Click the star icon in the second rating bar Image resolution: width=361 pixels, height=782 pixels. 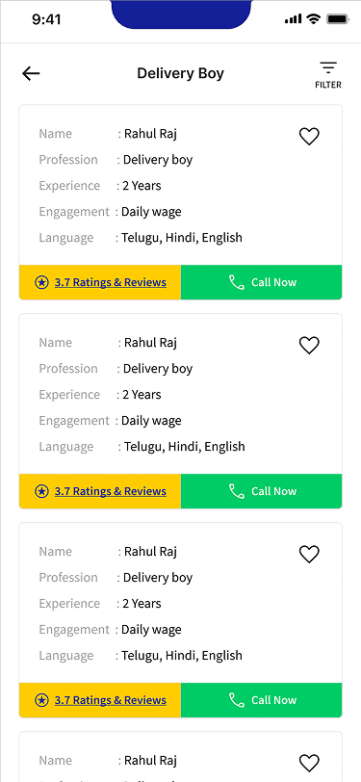pyautogui.click(x=42, y=491)
